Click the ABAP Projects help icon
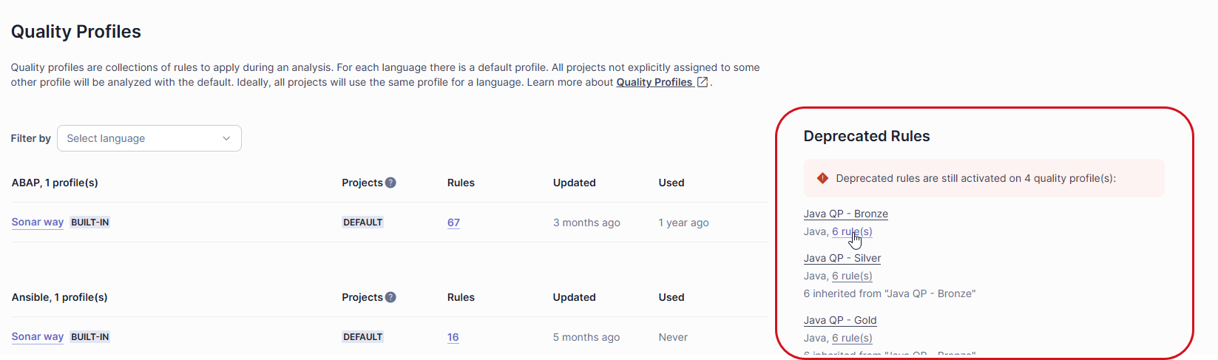The height and width of the screenshot is (360, 1218). click(x=390, y=183)
